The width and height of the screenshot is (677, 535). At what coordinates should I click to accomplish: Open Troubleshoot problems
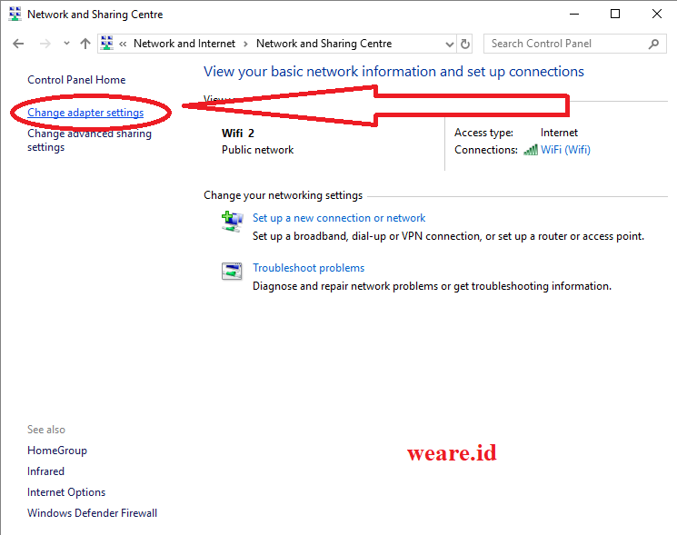(x=308, y=268)
